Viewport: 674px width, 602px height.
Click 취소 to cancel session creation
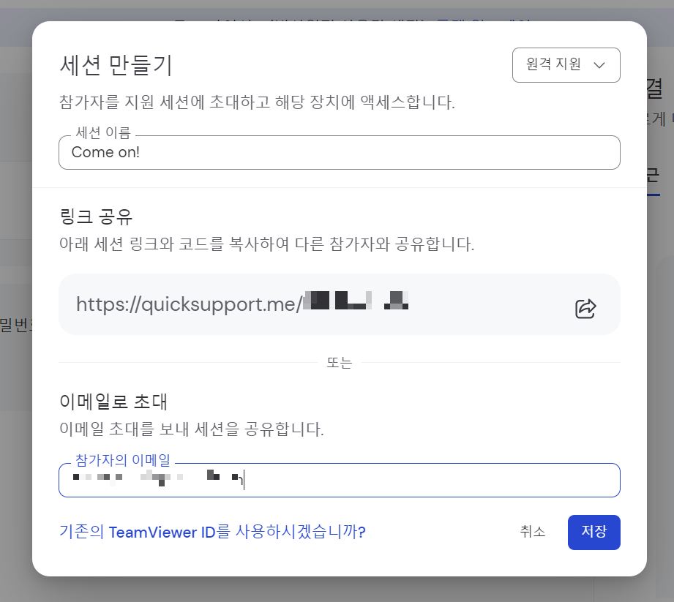tap(532, 533)
